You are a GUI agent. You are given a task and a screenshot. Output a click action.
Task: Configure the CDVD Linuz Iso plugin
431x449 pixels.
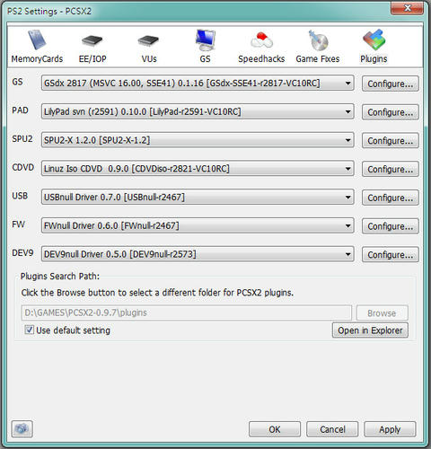pyautogui.click(x=391, y=169)
